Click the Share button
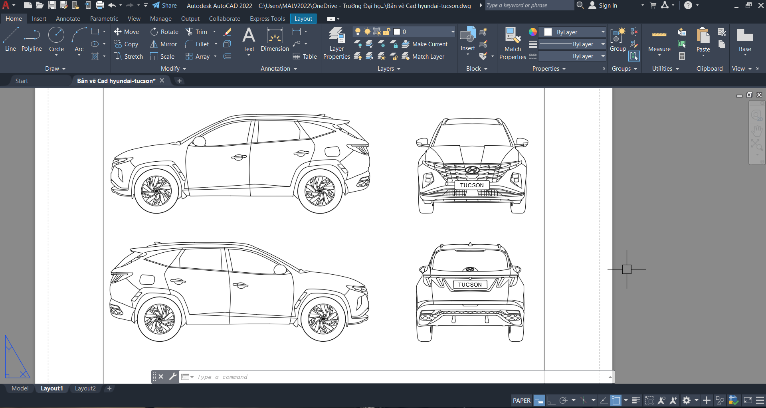Viewport: 766px width, 408px height. (x=164, y=6)
